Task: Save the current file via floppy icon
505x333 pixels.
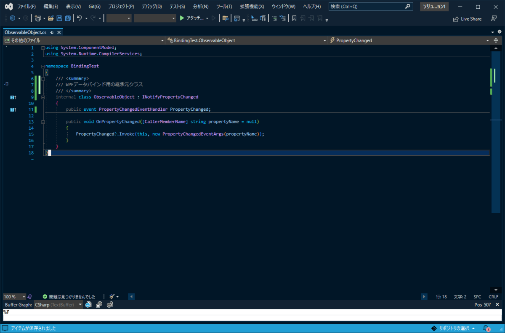Action: pyautogui.click(x=59, y=18)
